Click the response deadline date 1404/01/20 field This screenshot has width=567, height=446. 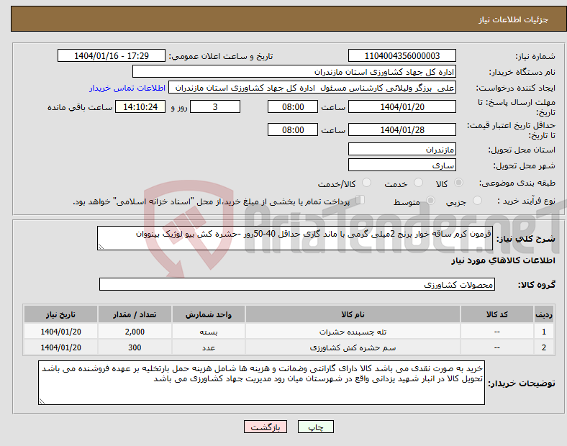(402, 106)
